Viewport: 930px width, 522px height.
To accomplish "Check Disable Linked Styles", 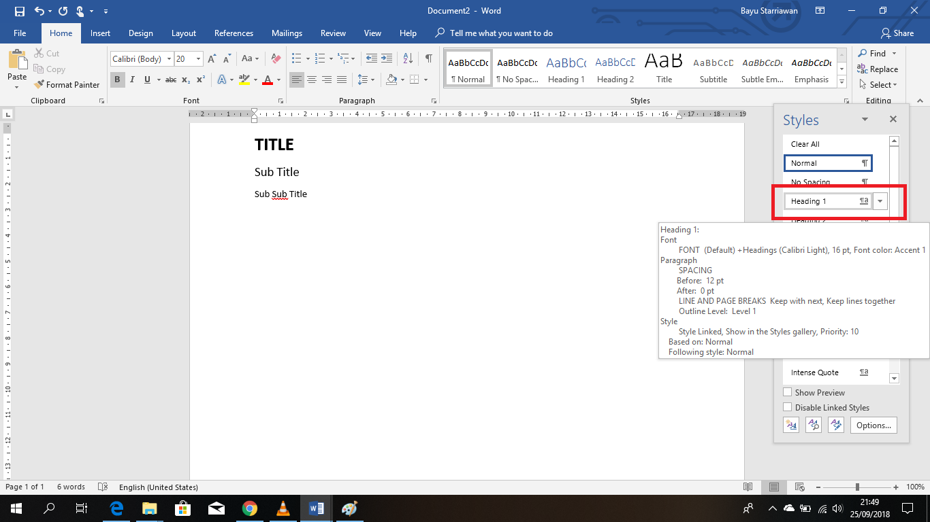I will pyautogui.click(x=788, y=407).
